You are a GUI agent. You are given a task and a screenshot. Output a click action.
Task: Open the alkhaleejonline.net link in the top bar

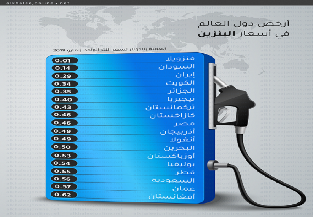click(35, 3)
